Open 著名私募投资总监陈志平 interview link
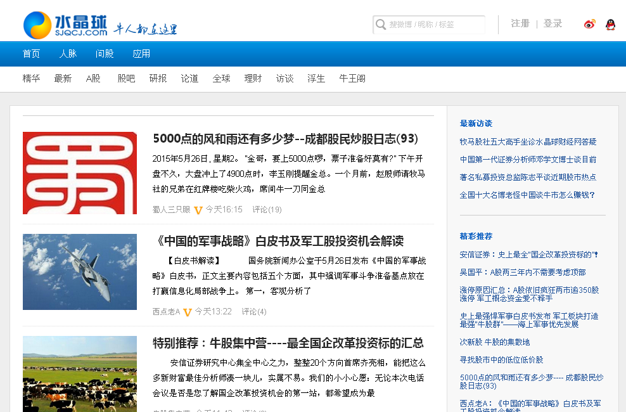This screenshot has height=412, width=626. 528,177
